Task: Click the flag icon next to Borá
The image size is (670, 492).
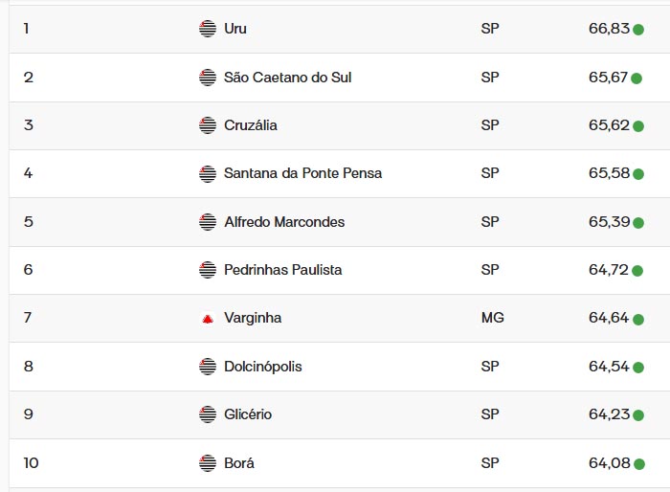Action: (x=208, y=463)
